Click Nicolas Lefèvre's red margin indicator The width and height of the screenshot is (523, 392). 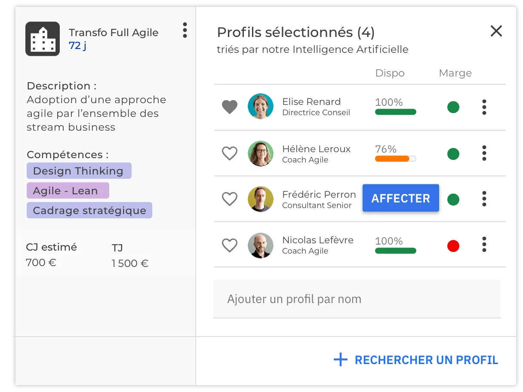[453, 246]
